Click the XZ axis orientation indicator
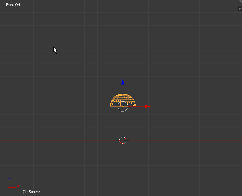The image size is (242, 196). [13, 182]
